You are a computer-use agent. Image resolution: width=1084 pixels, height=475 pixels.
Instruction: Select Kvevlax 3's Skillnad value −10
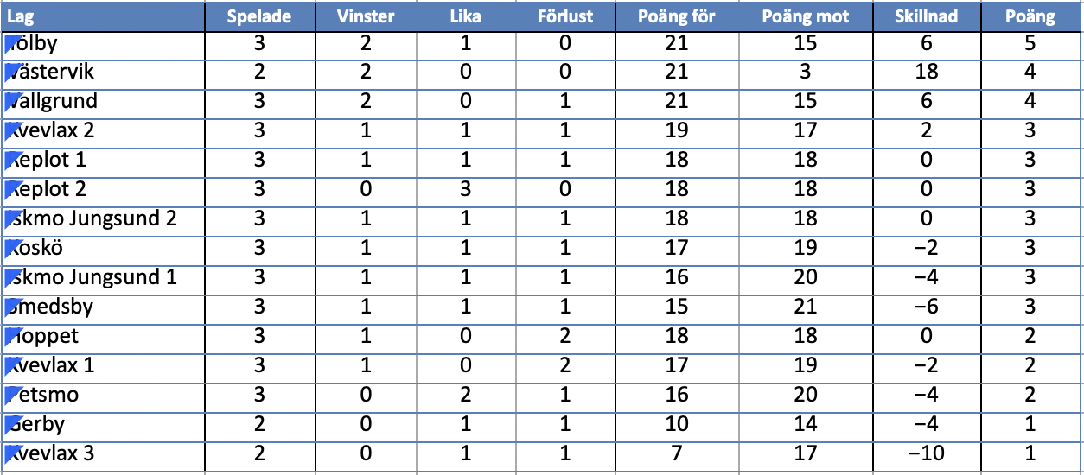(x=926, y=453)
